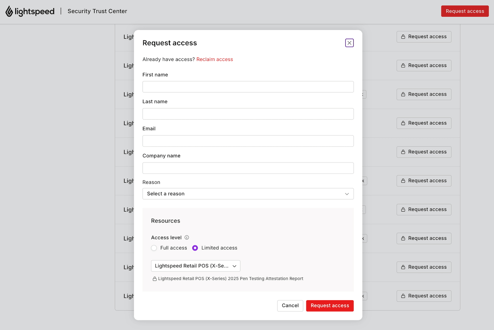Open the Lightspeed Retail POS resource dropdown
Image resolution: width=494 pixels, height=330 pixels.
195,266
